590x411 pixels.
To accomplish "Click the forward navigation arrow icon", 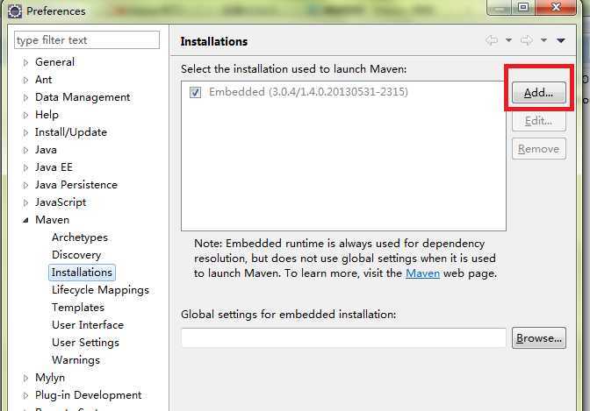I will pyautogui.click(x=527, y=39).
